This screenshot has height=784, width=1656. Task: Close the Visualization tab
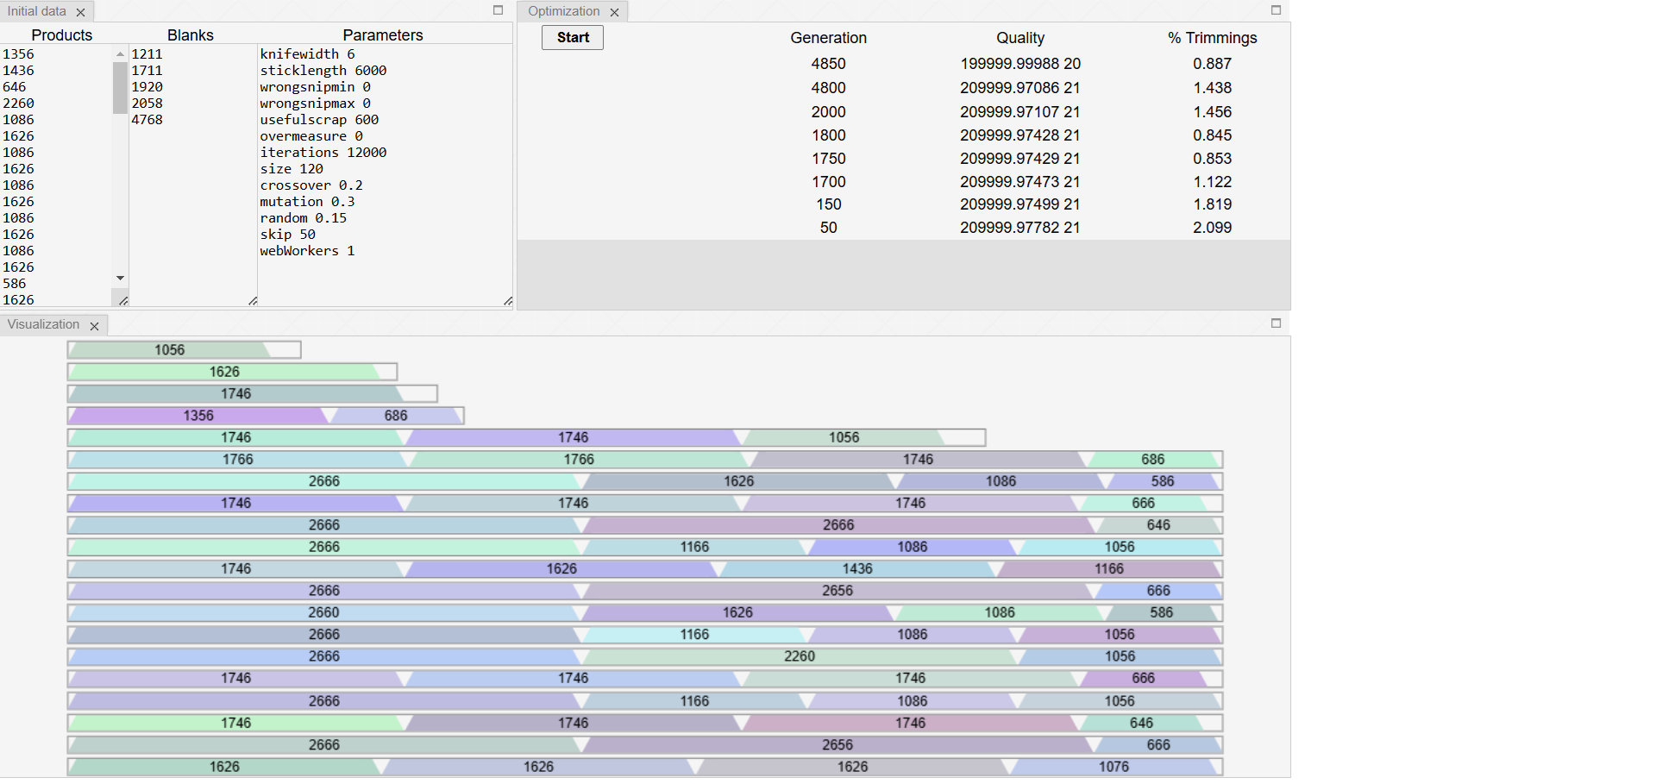pyautogui.click(x=94, y=325)
